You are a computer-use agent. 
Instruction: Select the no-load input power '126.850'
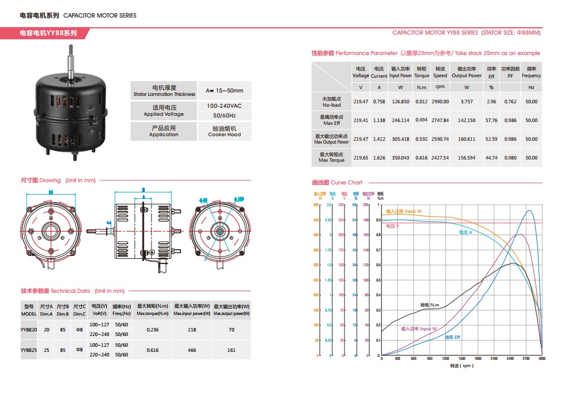401,102
